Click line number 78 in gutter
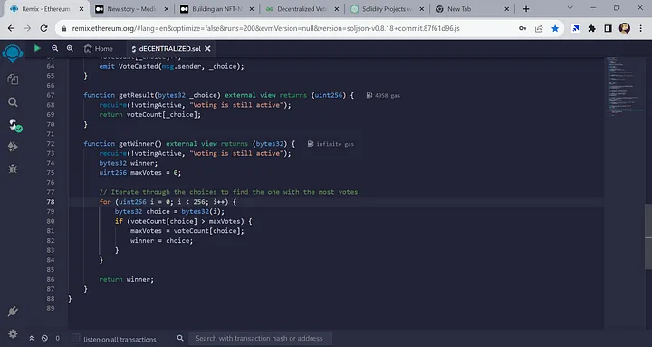This screenshot has height=347, width=652. [x=51, y=202]
